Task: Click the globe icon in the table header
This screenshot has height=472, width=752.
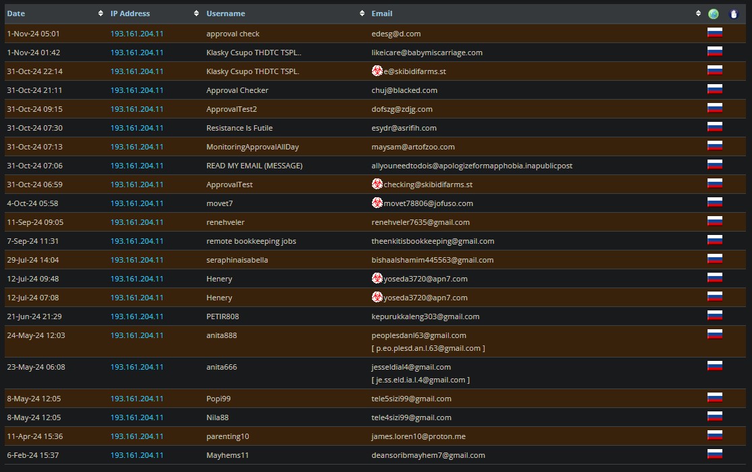Action: [714, 14]
